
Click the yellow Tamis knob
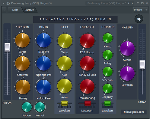click(x=65, y=41)
